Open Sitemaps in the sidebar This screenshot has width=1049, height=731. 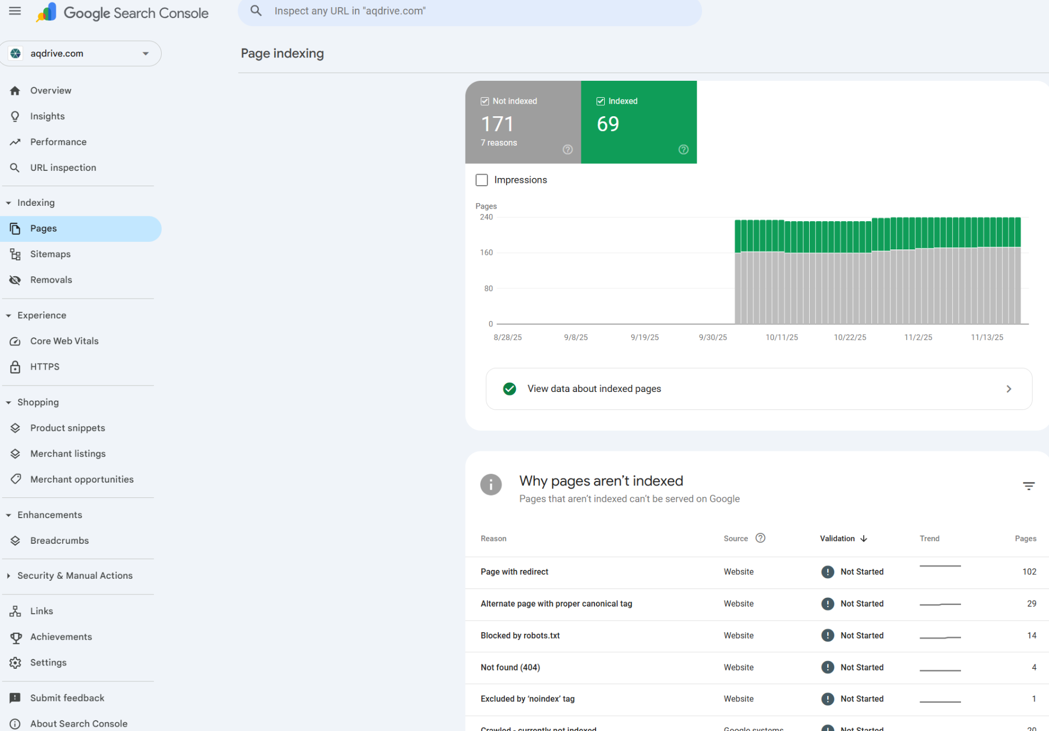tap(50, 254)
